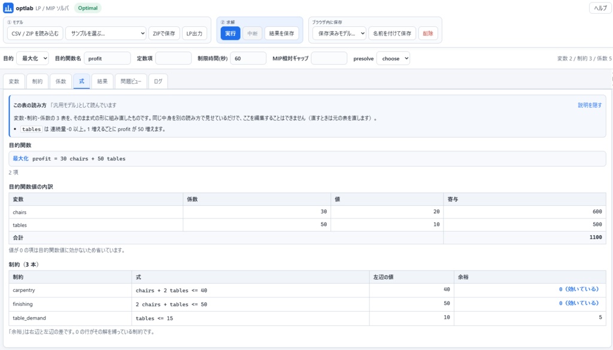Image resolution: width=613 pixels, height=350 pixels.
Task: Click finishing's 0 (効いている) slack value
Action: coord(579,303)
